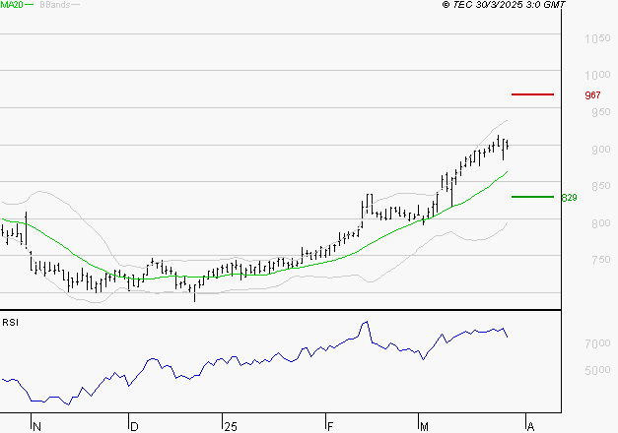This screenshot has height=433, width=618.
Task: Click the green support level line
Action: (532, 197)
